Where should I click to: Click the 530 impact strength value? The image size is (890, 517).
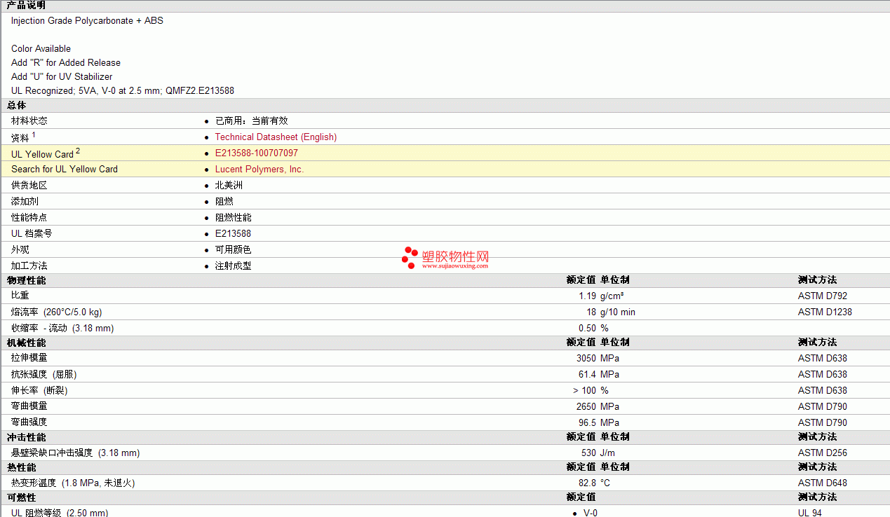(588, 453)
